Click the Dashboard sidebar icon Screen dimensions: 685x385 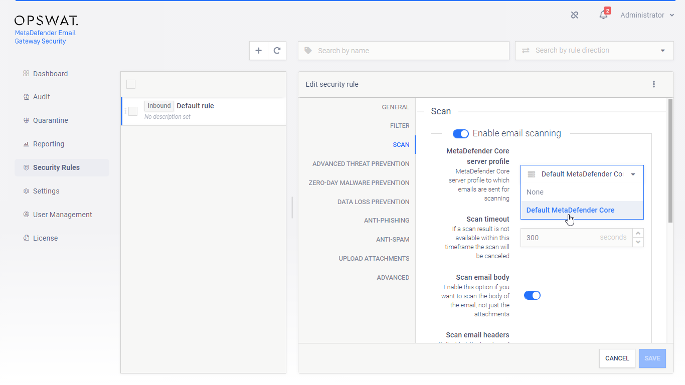26,74
